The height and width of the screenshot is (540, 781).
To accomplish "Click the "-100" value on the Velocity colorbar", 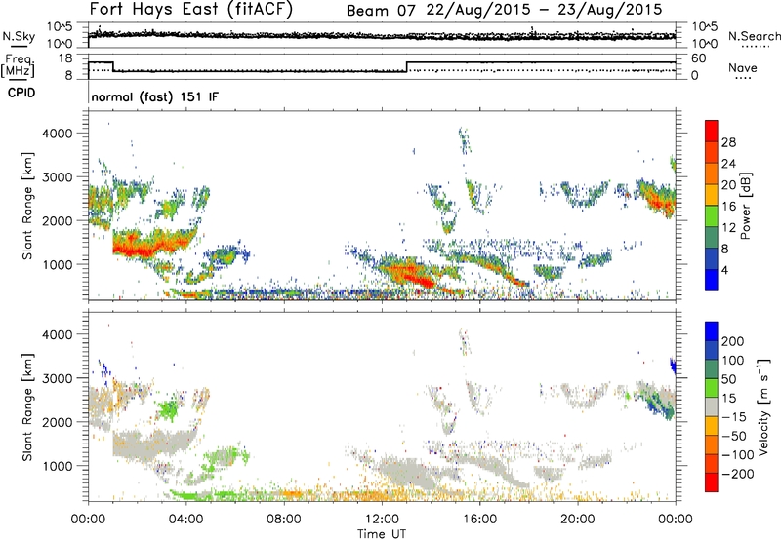I will [x=737, y=455].
